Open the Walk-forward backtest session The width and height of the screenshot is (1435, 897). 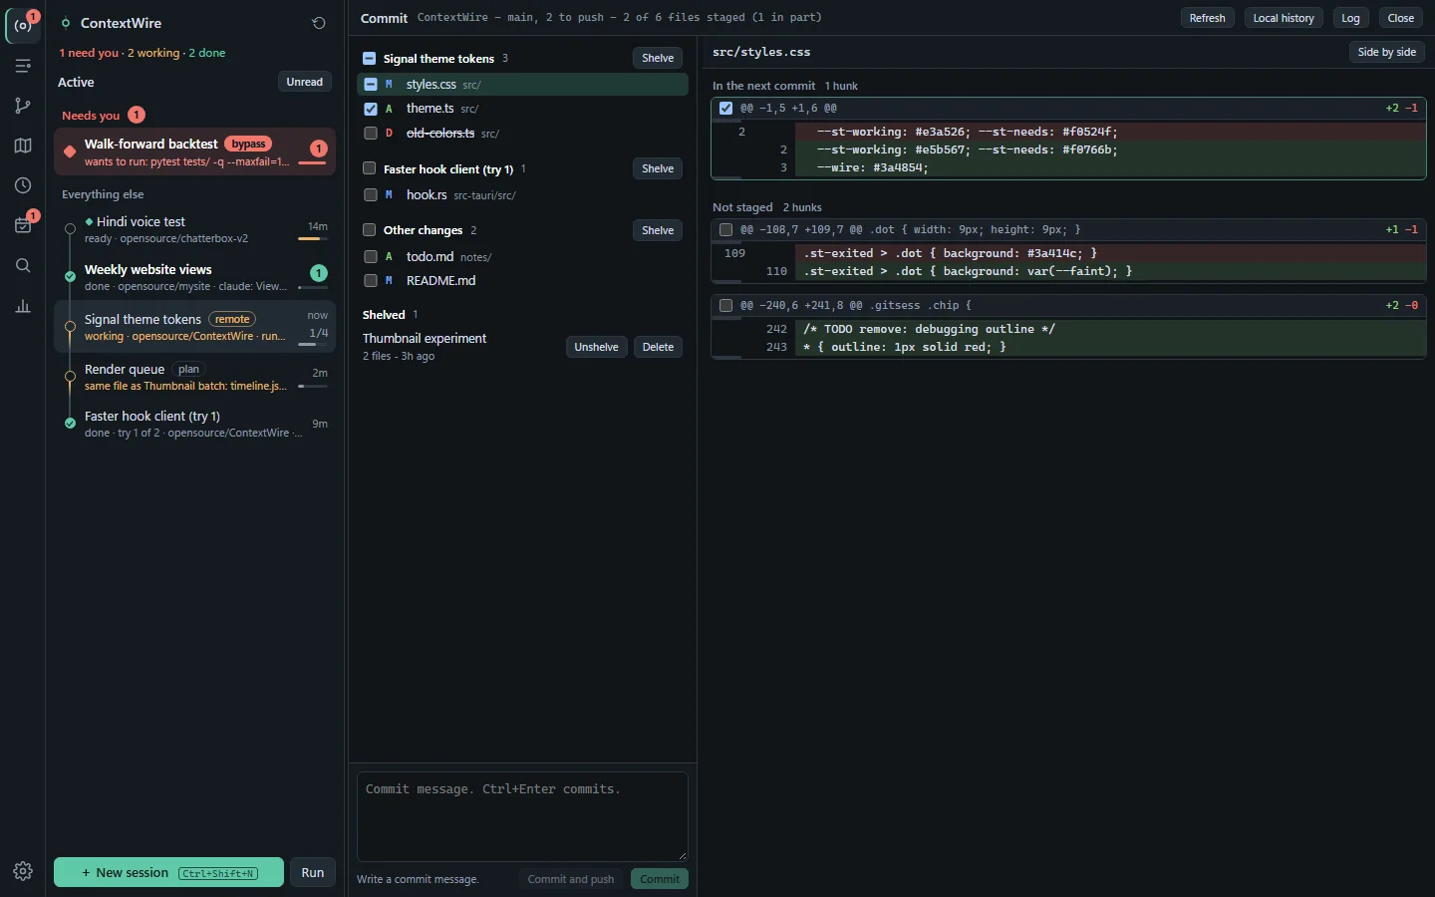194,151
